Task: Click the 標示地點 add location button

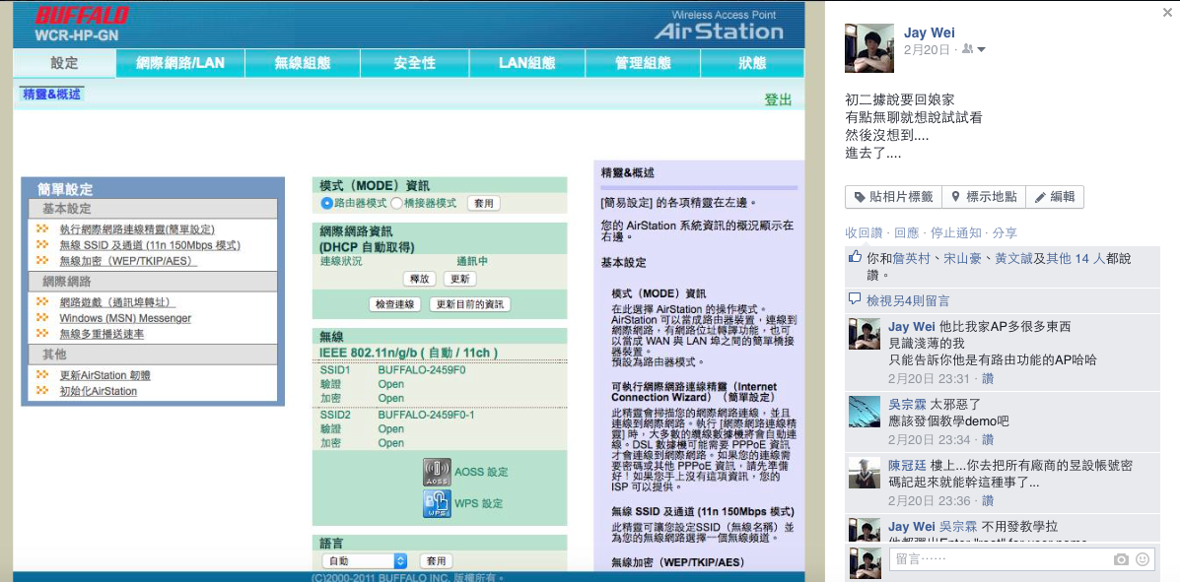Action: 984,197
